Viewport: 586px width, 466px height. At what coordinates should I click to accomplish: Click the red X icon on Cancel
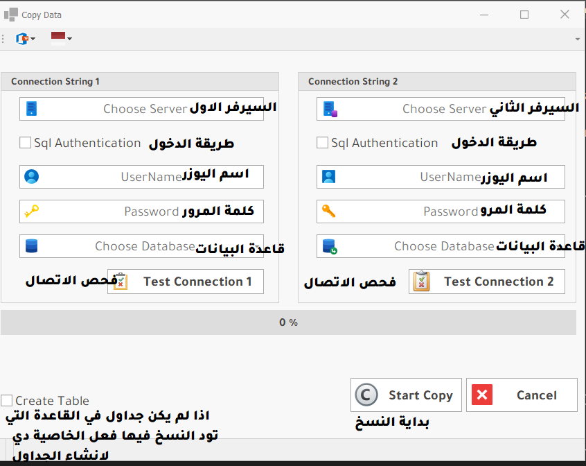pyautogui.click(x=482, y=395)
